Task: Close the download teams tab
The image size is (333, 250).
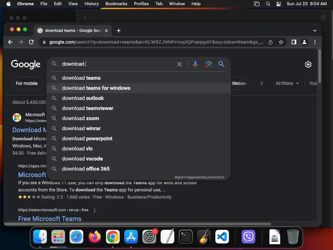Action: click(x=106, y=31)
